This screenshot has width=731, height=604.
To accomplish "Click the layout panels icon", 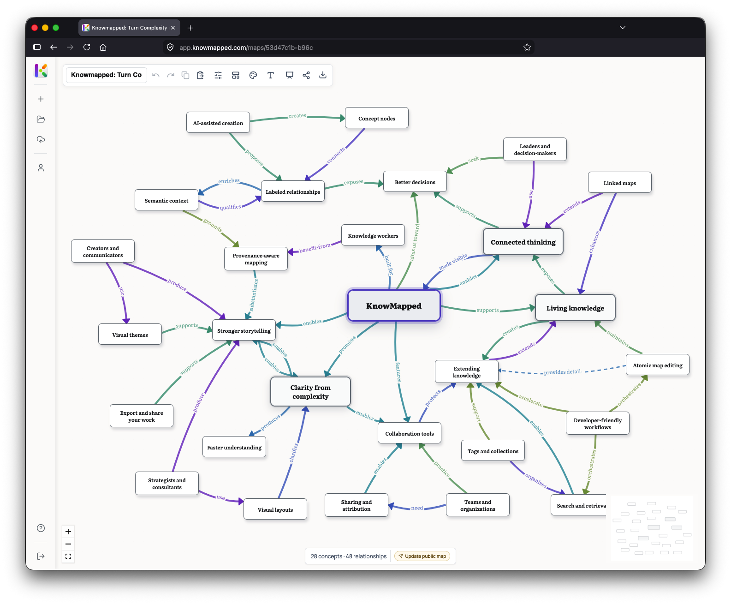I will [x=236, y=75].
